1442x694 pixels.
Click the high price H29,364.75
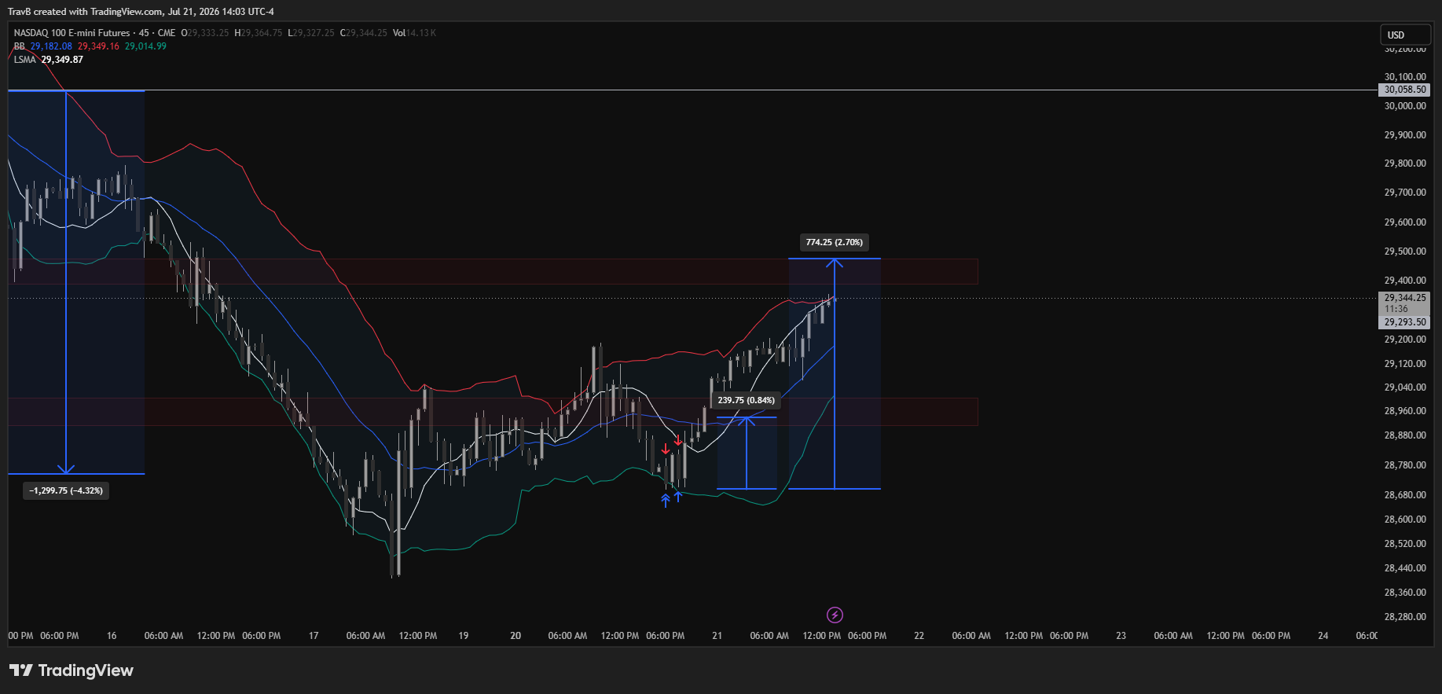click(258, 33)
